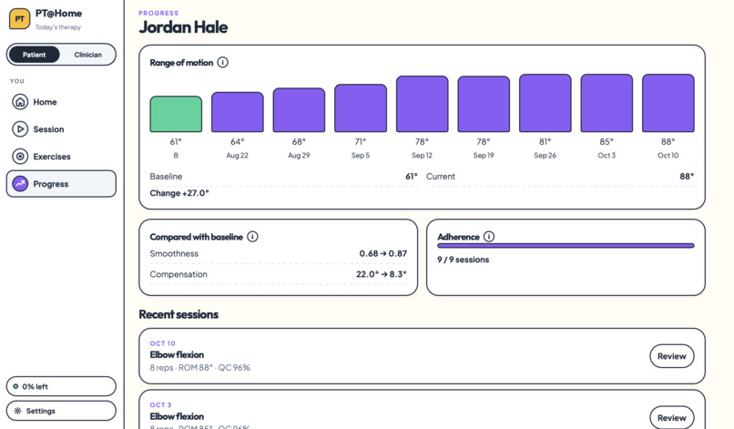Click the Current label
734x429 pixels.
click(x=441, y=176)
